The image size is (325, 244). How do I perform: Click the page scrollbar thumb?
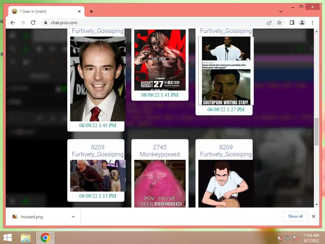click(316, 132)
